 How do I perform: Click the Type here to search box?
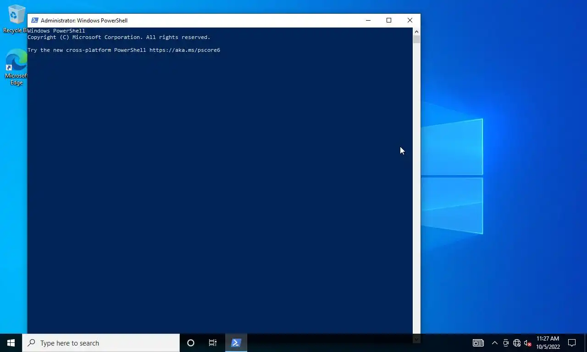tap(101, 343)
